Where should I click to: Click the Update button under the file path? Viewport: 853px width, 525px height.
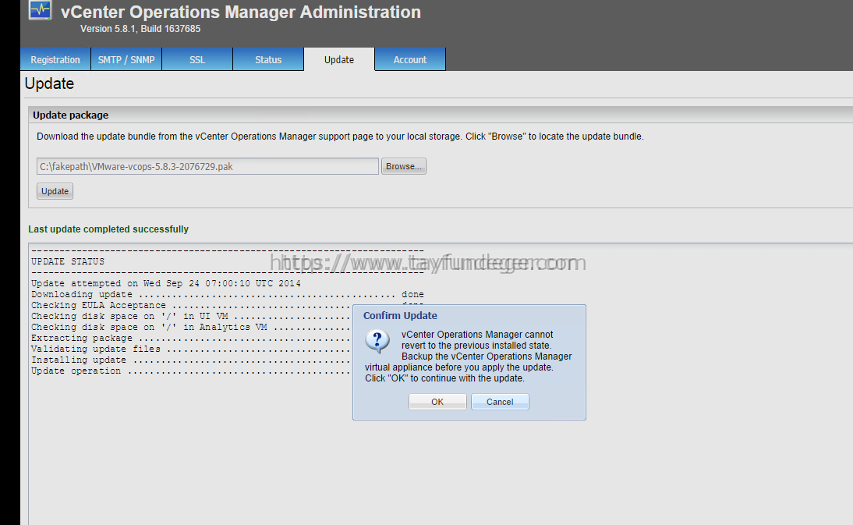click(x=55, y=191)
